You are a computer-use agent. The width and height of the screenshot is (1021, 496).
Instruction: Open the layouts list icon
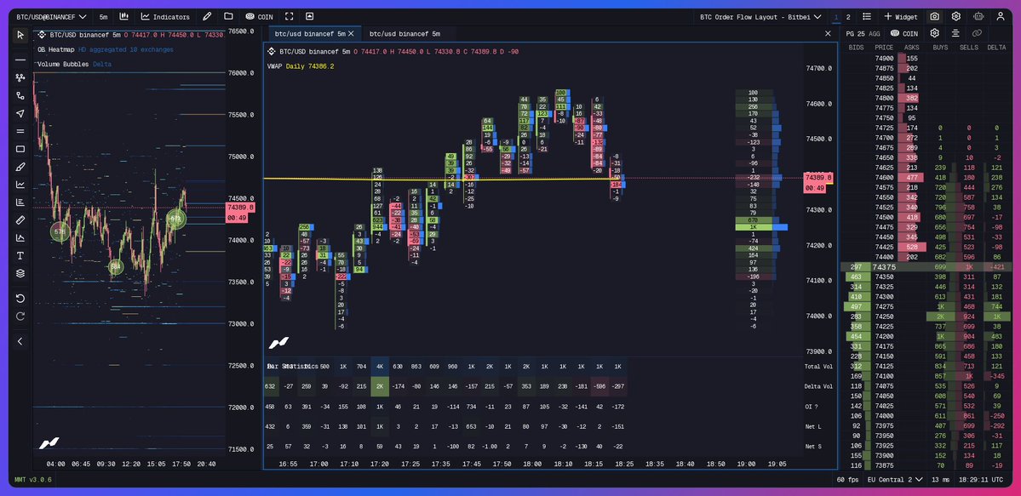tap(867, 16)
